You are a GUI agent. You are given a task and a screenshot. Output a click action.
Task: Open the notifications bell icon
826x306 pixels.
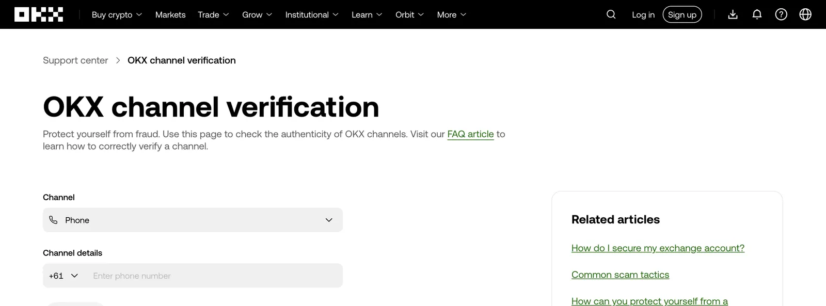757,14
